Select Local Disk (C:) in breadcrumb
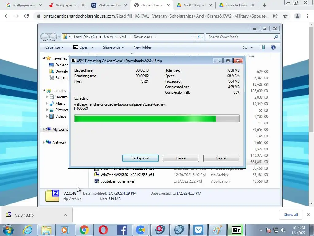Screen dimensions: 314x236 tap(85, 37)
